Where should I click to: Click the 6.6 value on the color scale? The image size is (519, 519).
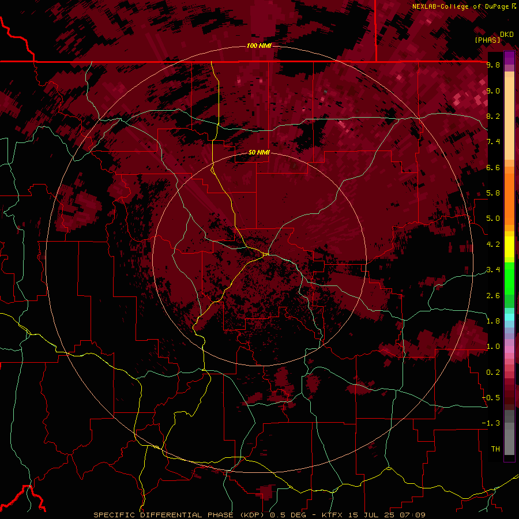(493, 167)
